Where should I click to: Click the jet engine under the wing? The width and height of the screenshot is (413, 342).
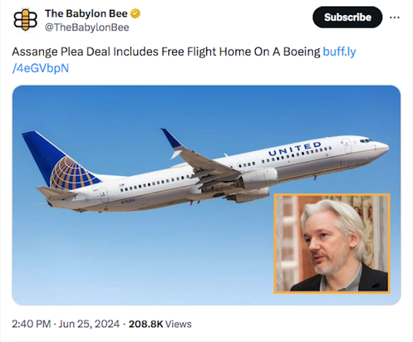(x=259, y=179)
